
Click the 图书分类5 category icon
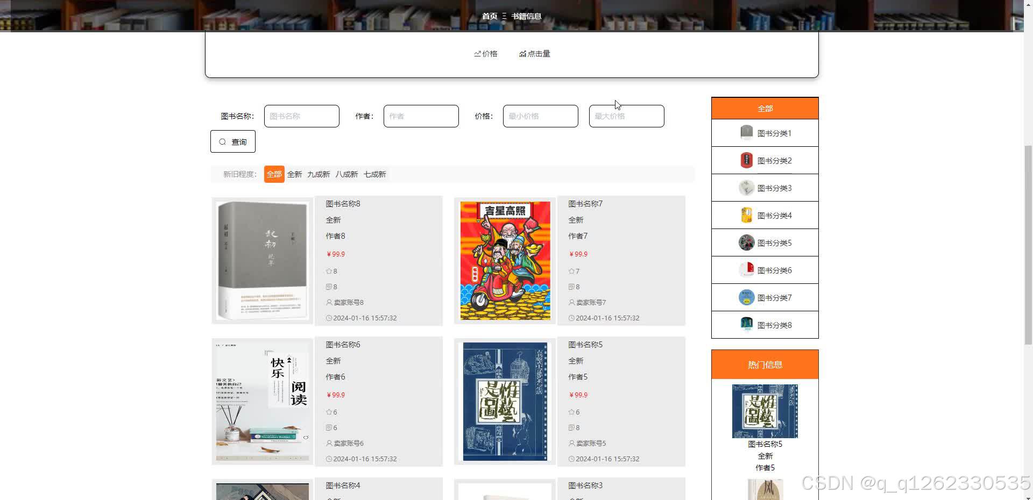[747, 242]
